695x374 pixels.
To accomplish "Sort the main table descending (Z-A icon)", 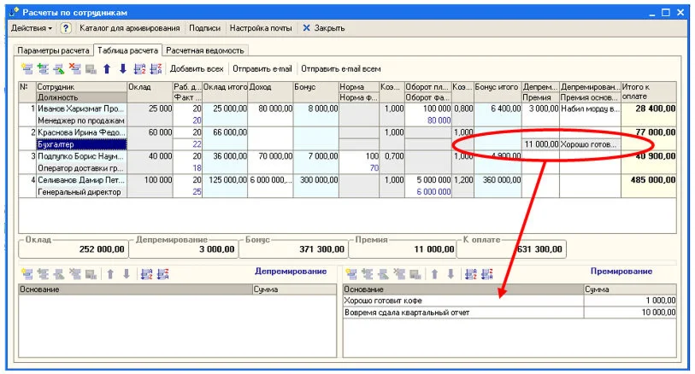I will tap(156, 68).
